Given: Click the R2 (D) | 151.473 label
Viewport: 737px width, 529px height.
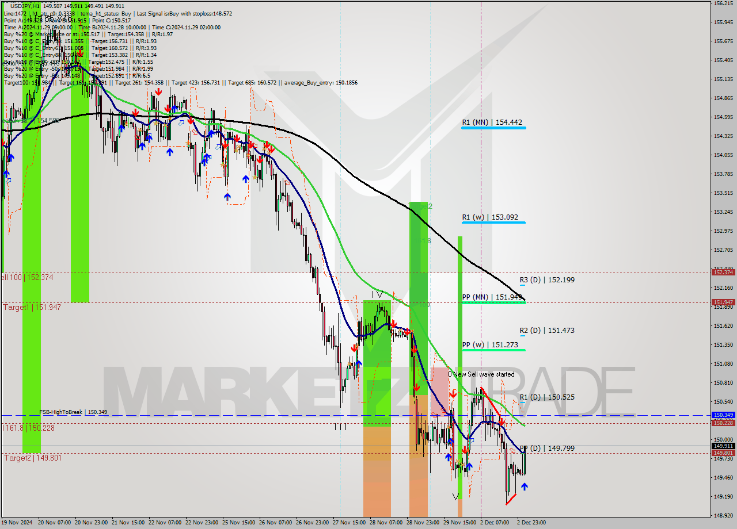Looking at the screenshot, I should (547, 331).
